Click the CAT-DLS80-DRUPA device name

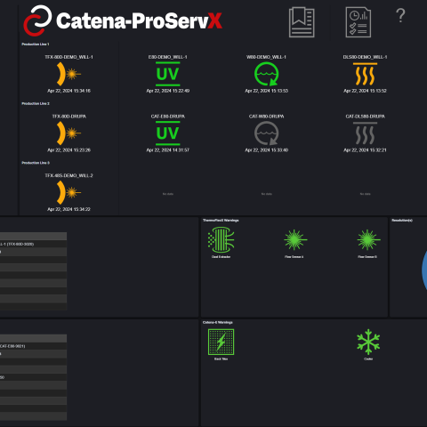(365, 117)
